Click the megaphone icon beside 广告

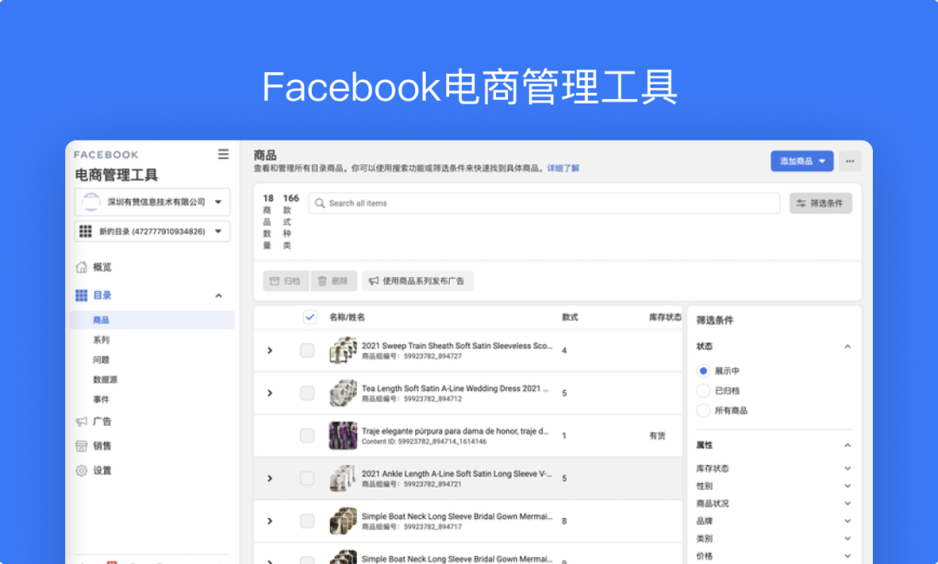tap(82, 421)
